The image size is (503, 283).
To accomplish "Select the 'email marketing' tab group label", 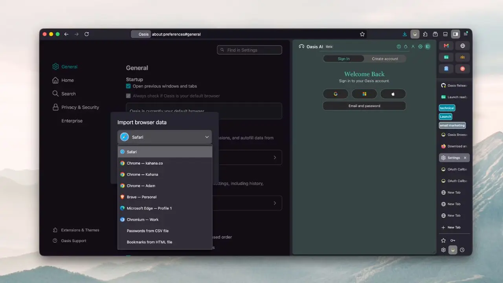I will click(x=452, y=125).
